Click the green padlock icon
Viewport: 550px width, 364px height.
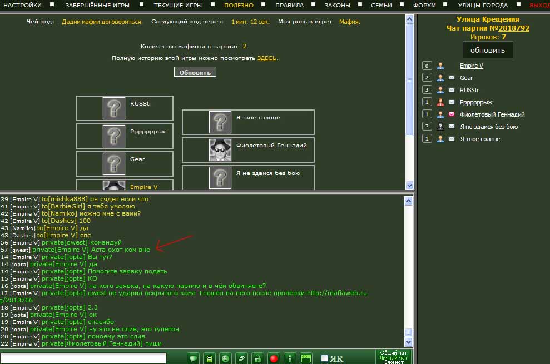click(257, 358)
